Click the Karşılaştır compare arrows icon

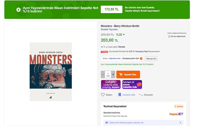tap(141, 95)
